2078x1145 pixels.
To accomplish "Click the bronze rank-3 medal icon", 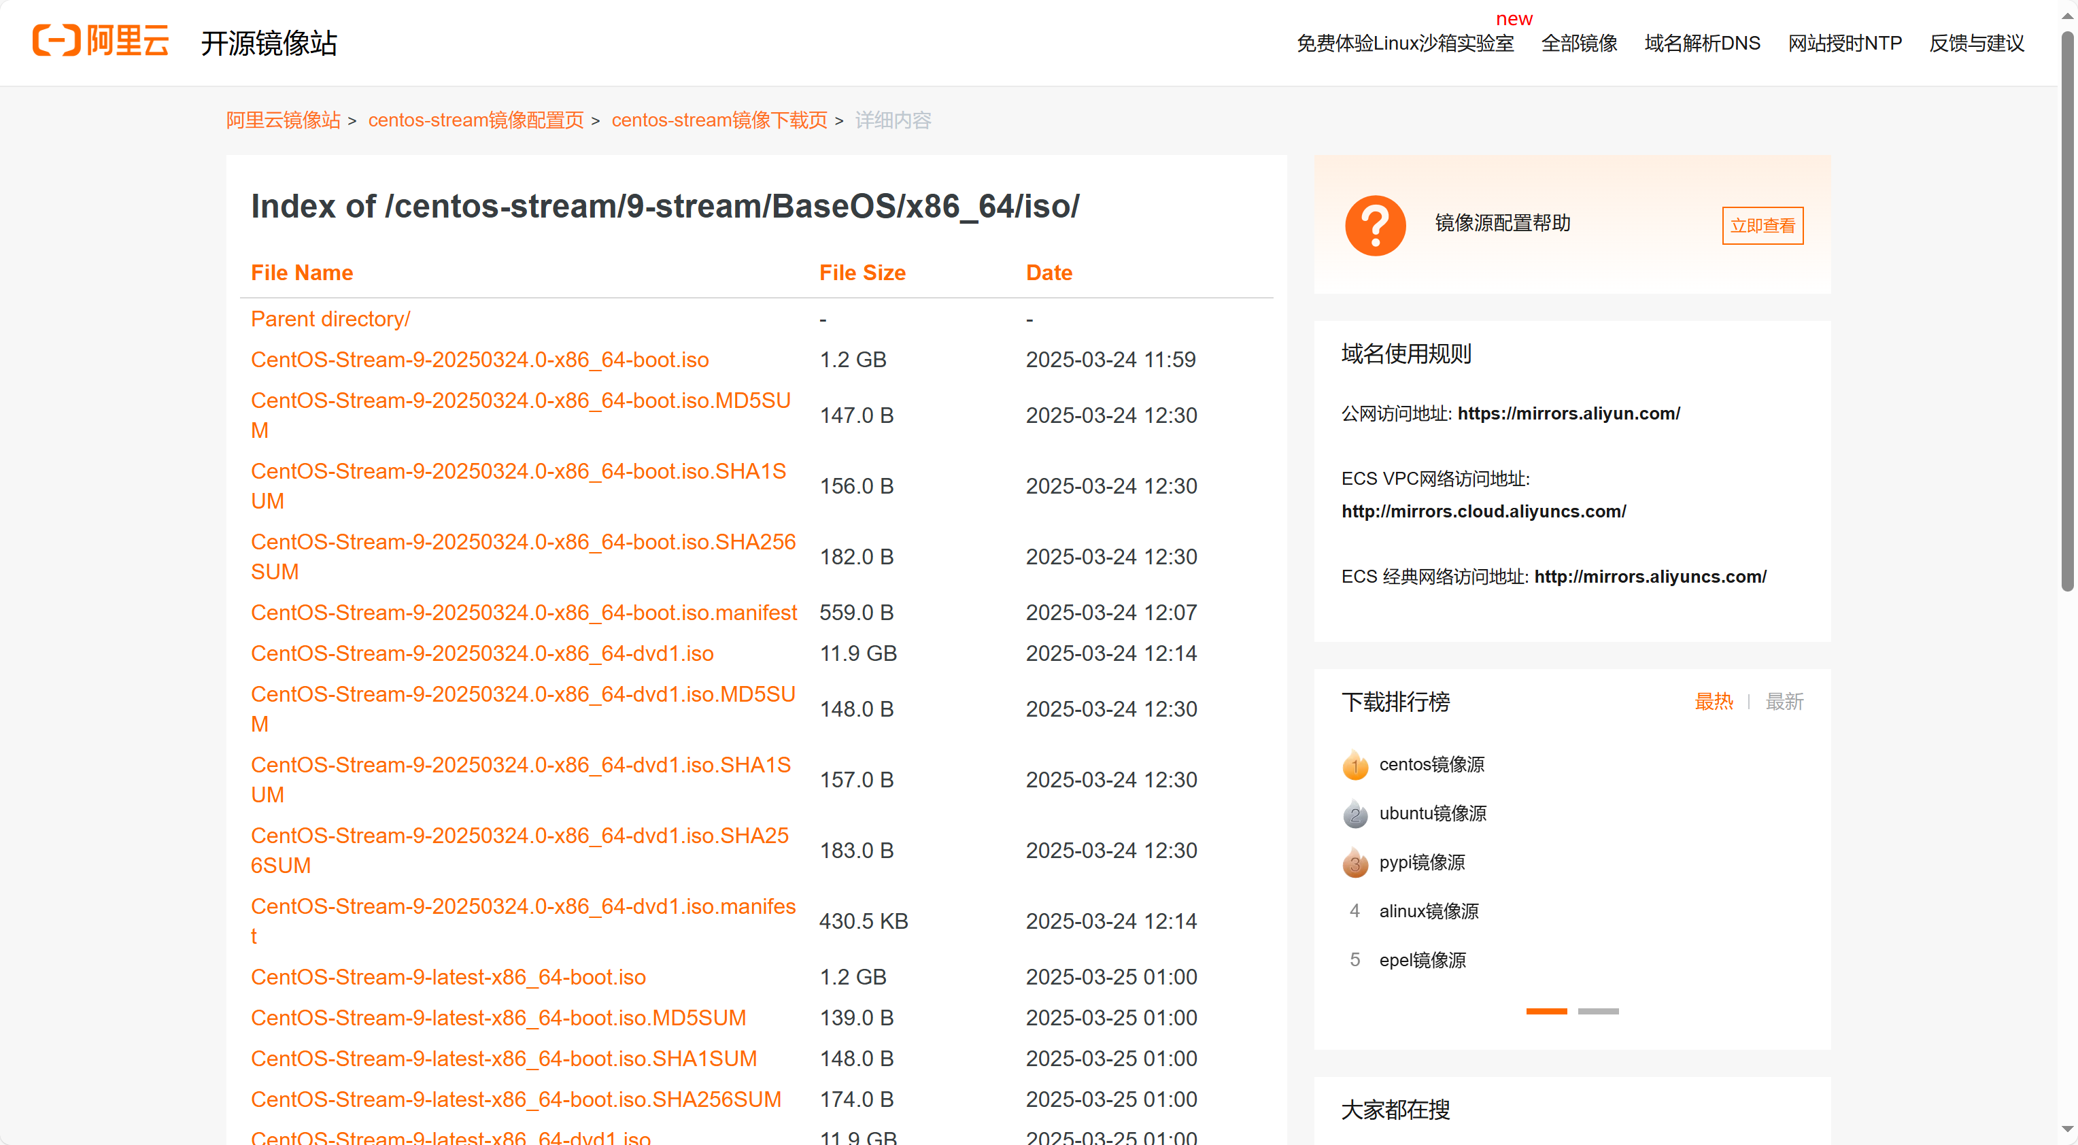I will click(1355, 863).
